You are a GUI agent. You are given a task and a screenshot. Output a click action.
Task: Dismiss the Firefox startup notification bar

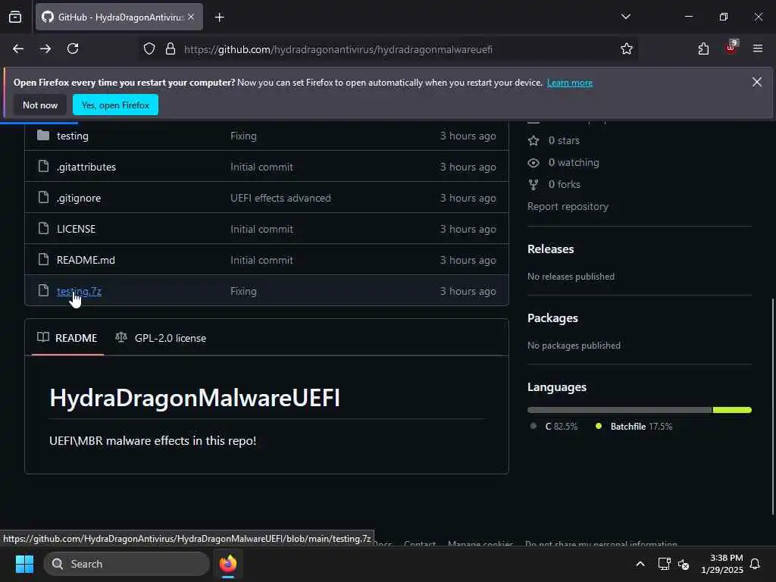pos(757,82)
